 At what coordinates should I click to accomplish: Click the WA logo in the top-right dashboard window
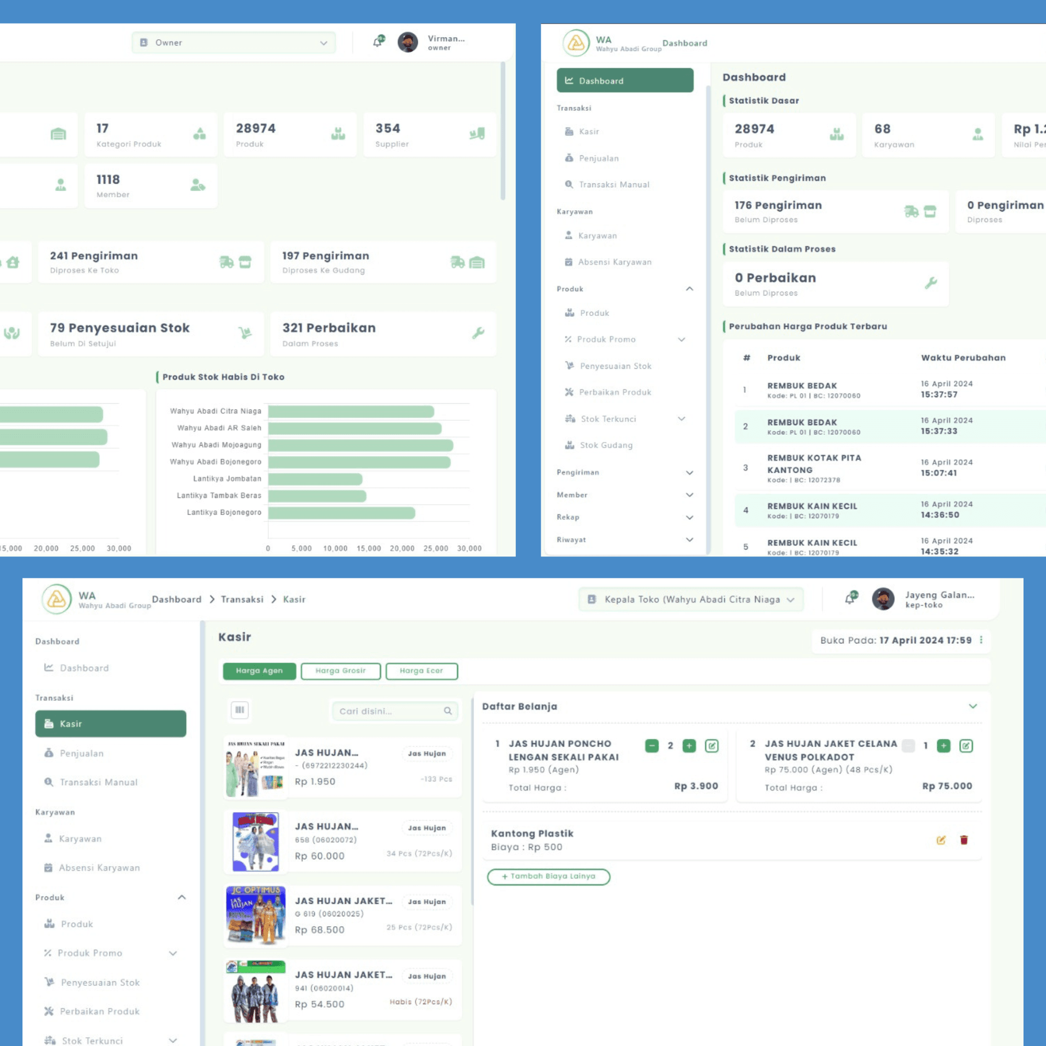pyautogui.click(x=576, y=43)
